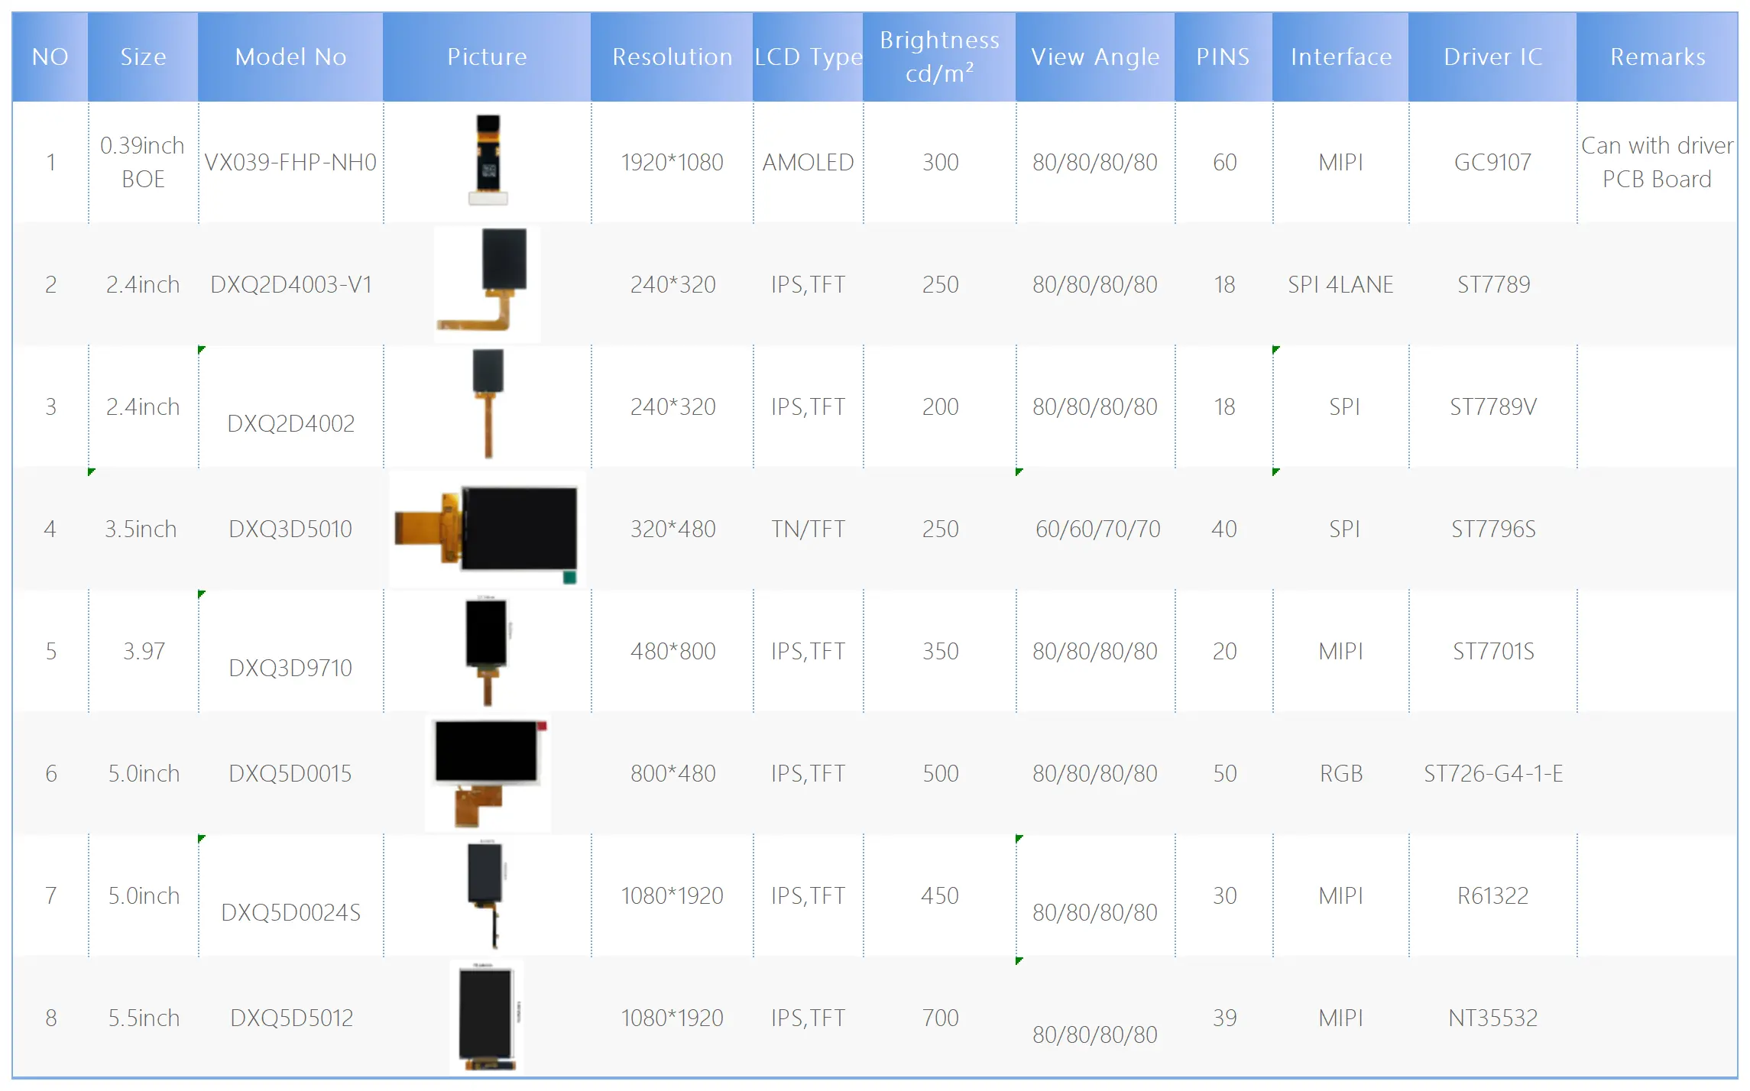This screenshot has width=1750, height=1091.
Task: Click the brightness 350 cell
Action: click(940, 652)
